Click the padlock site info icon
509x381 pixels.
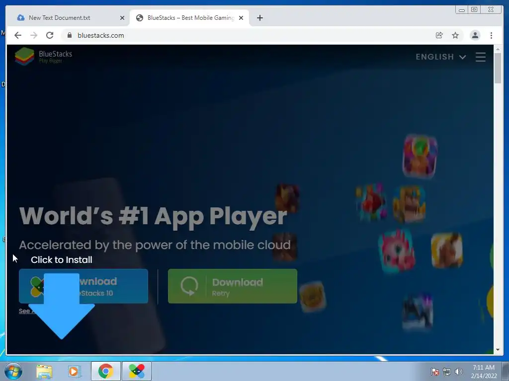point(69,35)
